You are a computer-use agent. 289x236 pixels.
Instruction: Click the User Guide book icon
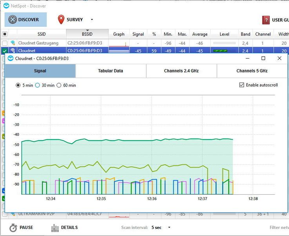[266, 20]
